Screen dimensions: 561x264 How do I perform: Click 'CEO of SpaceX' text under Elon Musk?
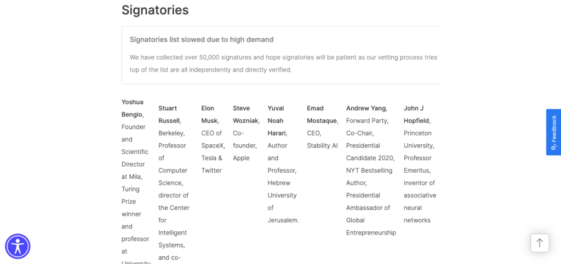pyautogui.click(x=212, y=139)
